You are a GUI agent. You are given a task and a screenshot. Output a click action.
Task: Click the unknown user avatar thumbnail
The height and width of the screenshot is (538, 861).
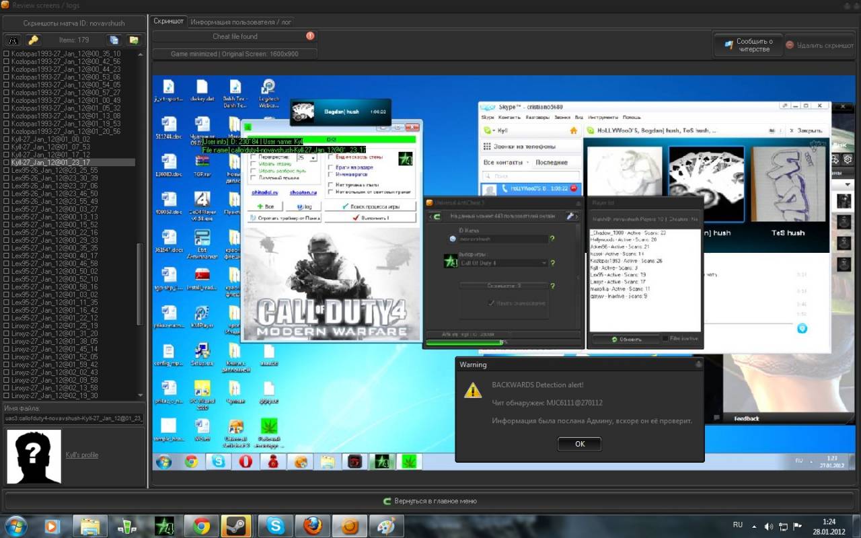(x=34, y=457)
